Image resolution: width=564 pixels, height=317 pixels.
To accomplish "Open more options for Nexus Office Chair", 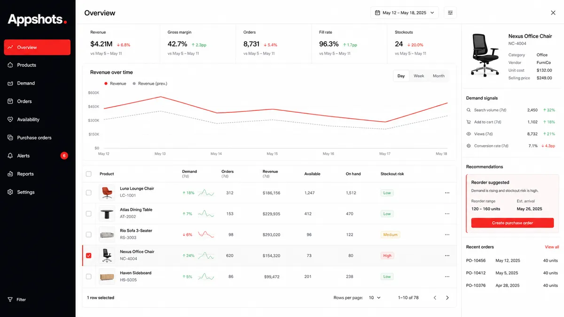I will 447,256.
